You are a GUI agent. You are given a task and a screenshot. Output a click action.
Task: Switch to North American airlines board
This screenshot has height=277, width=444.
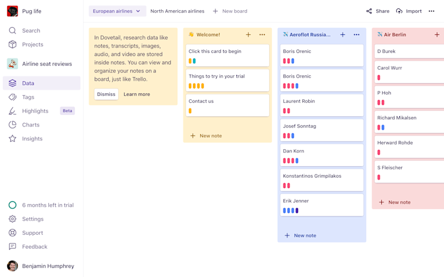[x=177, y=11]
